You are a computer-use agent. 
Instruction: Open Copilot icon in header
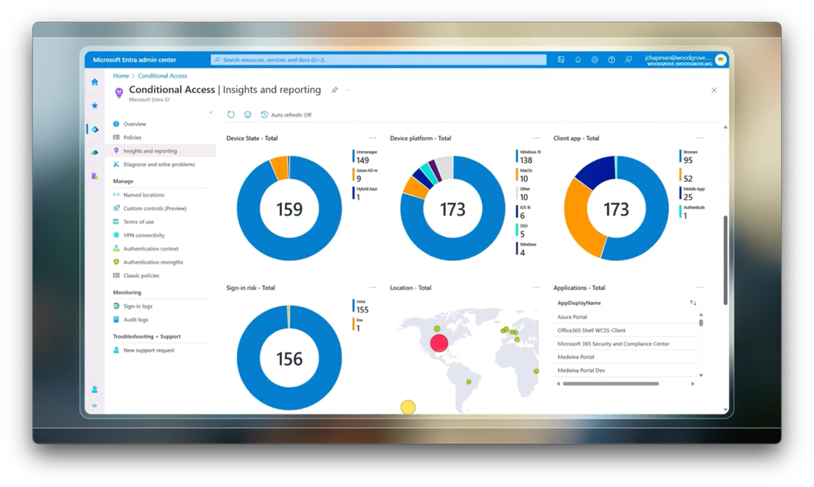tap(561, 60)
